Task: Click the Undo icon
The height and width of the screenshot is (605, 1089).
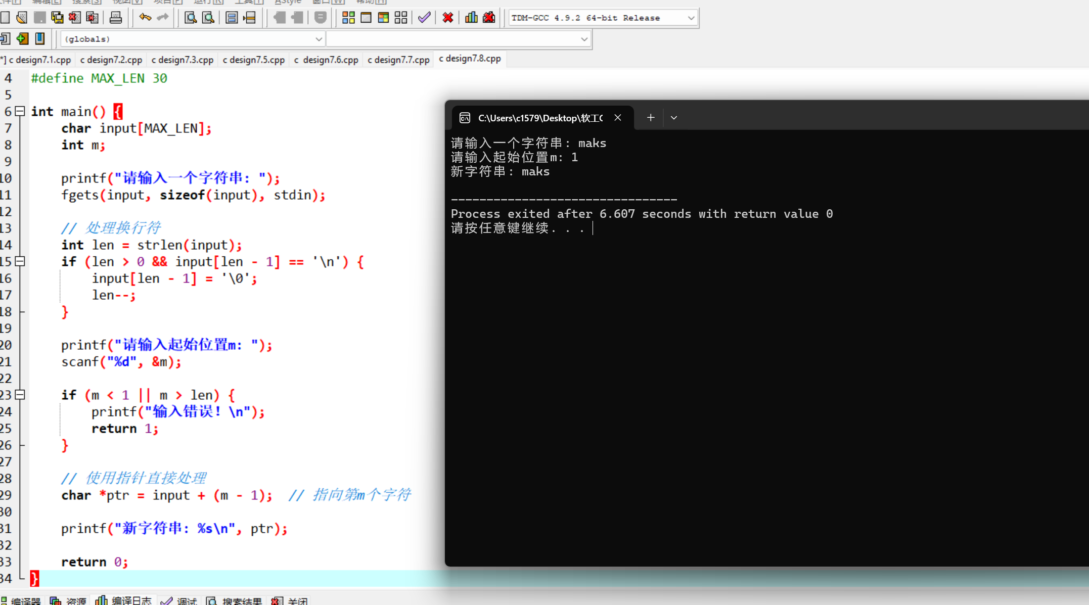Action: pyautogui.click(x=145, y=18)
